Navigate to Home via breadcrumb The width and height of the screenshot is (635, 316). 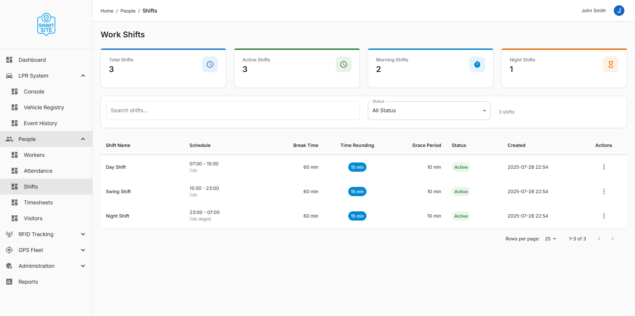(107, 11)
